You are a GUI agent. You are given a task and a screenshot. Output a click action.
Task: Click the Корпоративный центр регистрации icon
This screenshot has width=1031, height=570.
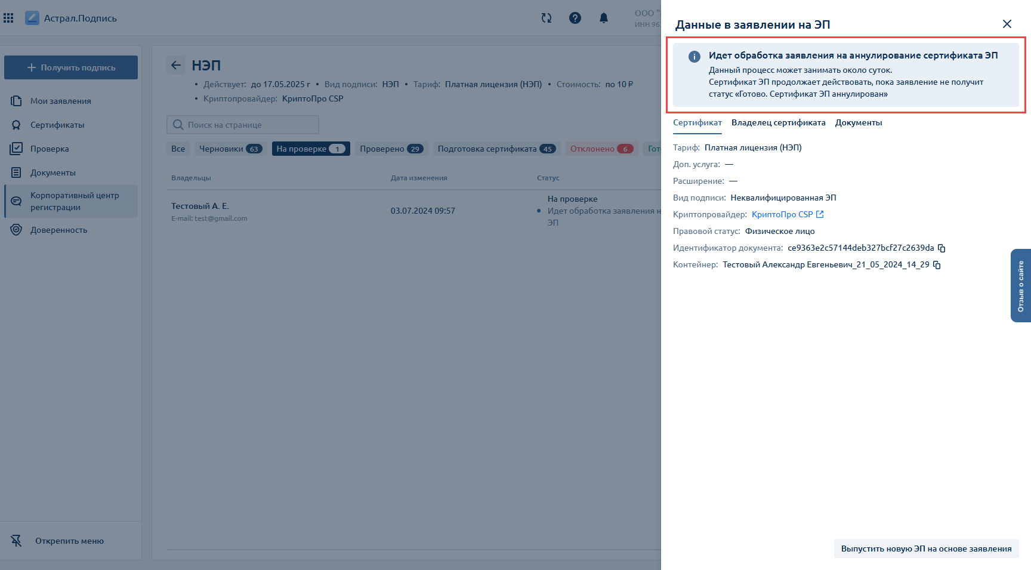pos(16,201)
